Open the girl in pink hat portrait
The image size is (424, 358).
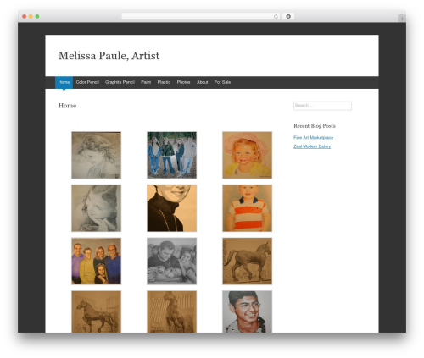(247, 155)
